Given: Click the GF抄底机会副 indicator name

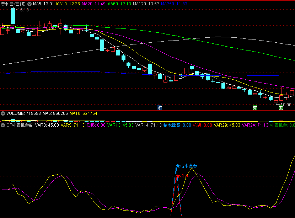Looking at the screenshot, I should click(20, 125).
